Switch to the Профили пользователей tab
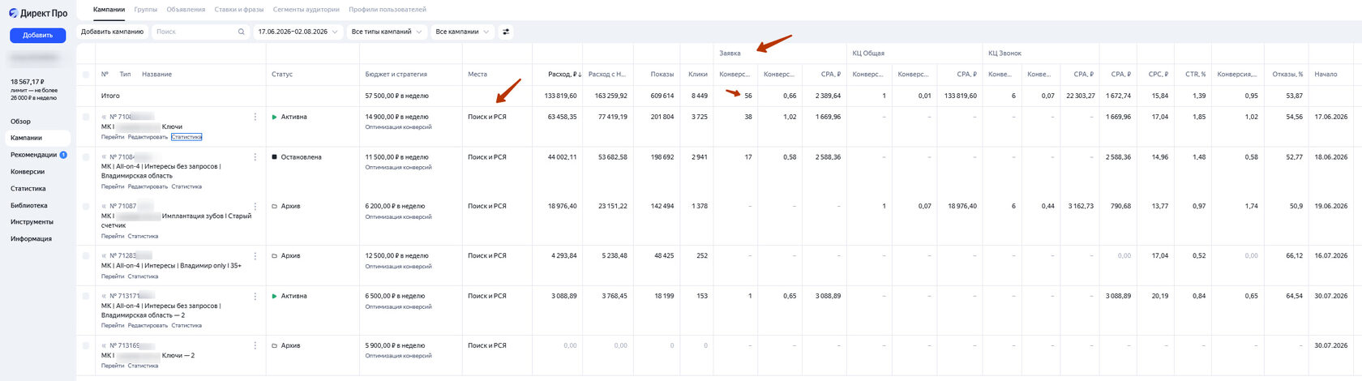The image size is (1362, 381). [388, 10]
